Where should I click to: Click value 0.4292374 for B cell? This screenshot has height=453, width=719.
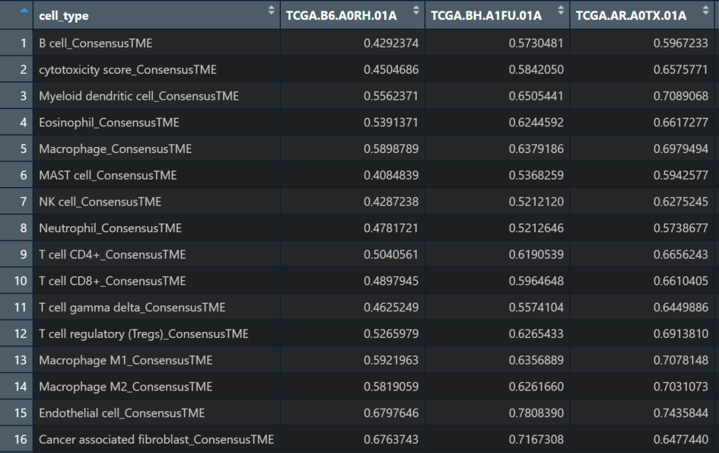pos(391,43)
